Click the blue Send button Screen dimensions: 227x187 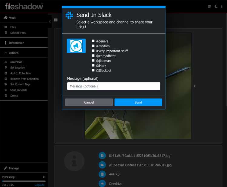(x=138, y=102)
